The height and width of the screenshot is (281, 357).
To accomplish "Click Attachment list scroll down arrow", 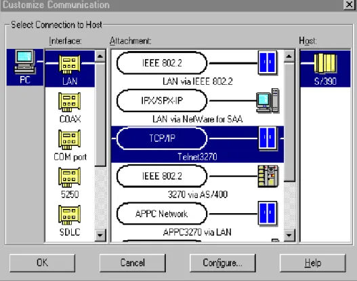I will [289, 235].
